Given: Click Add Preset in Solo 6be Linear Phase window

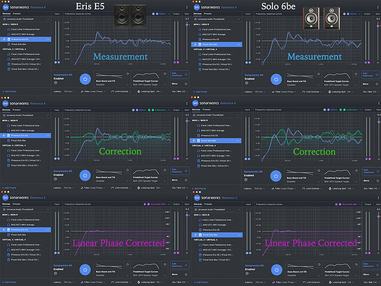Looking at the screenshot, I should (200, 283).
